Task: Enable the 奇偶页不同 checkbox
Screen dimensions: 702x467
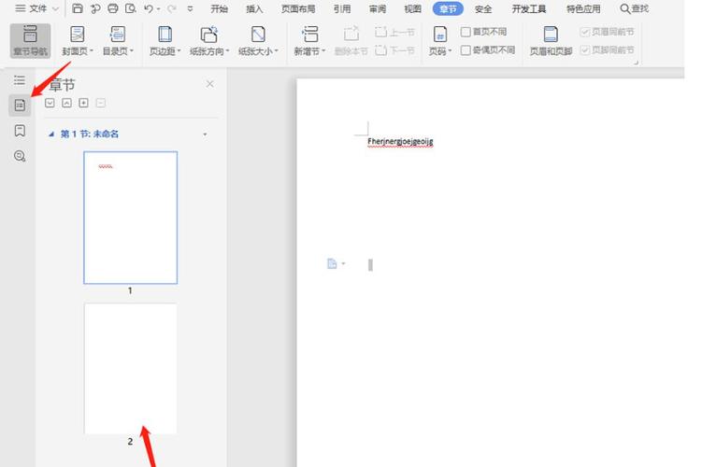Action: (x=466, y=50)
